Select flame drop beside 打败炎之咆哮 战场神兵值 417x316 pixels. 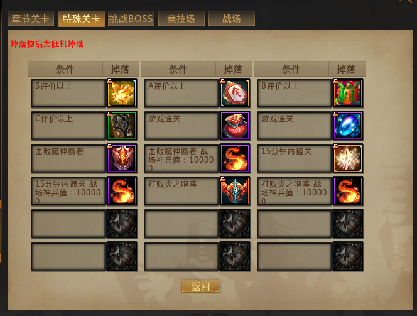click(x=348, y=191)
